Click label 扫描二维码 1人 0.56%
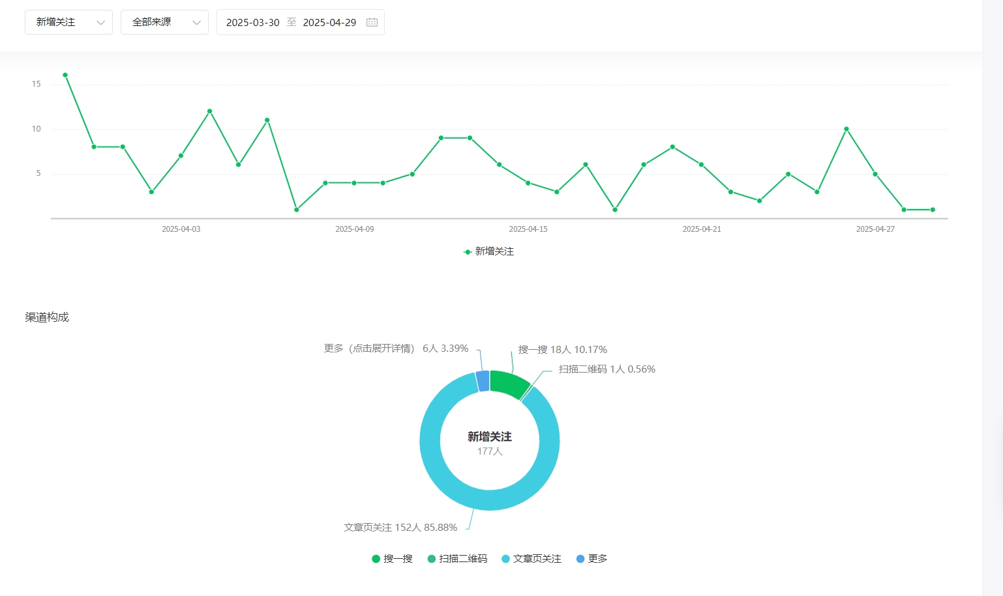Viewport: 1003px width, 596px height. pyautogui.click(x=607, y=369)
